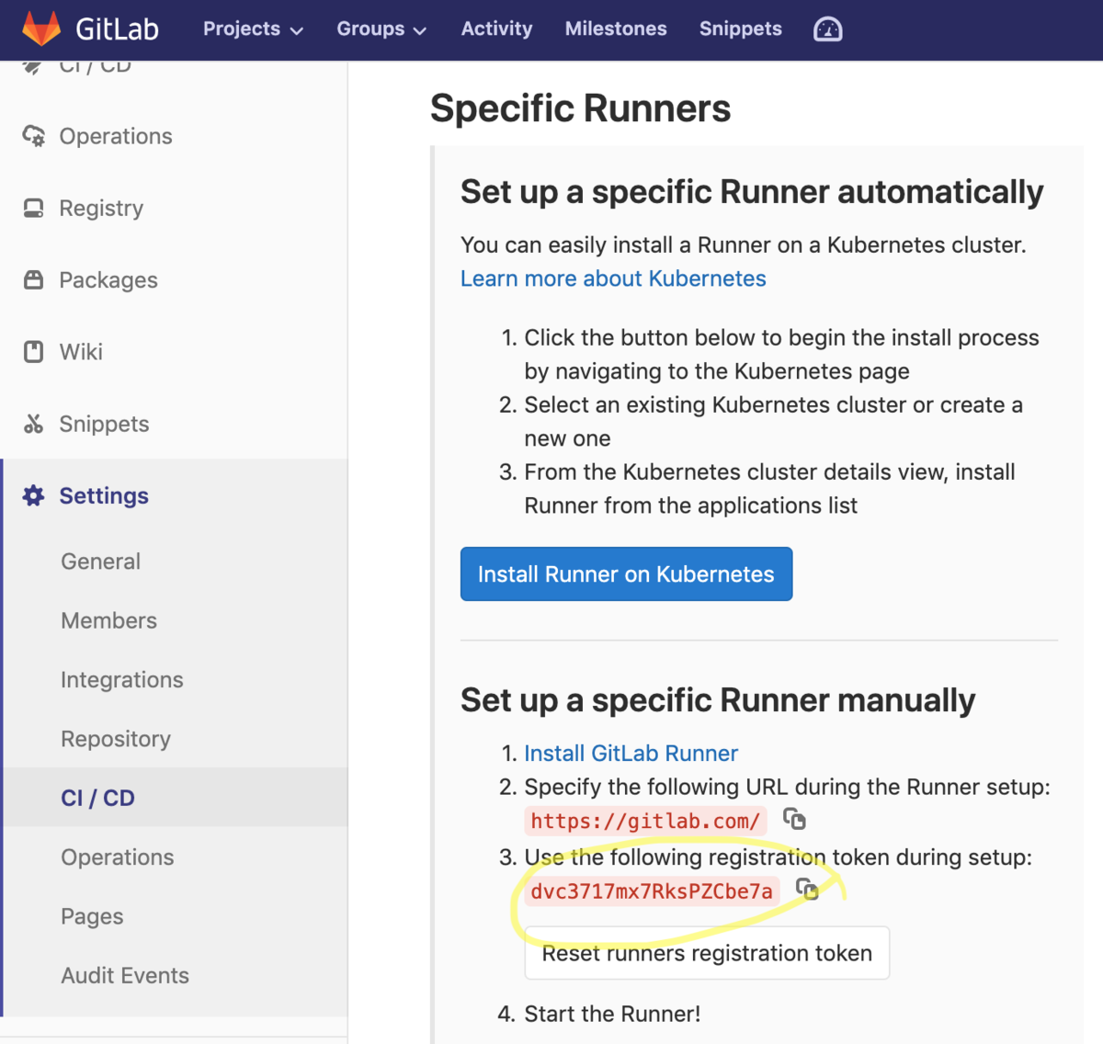
Task: Go to Milestones in the top navigation
Action: [616, 28]
